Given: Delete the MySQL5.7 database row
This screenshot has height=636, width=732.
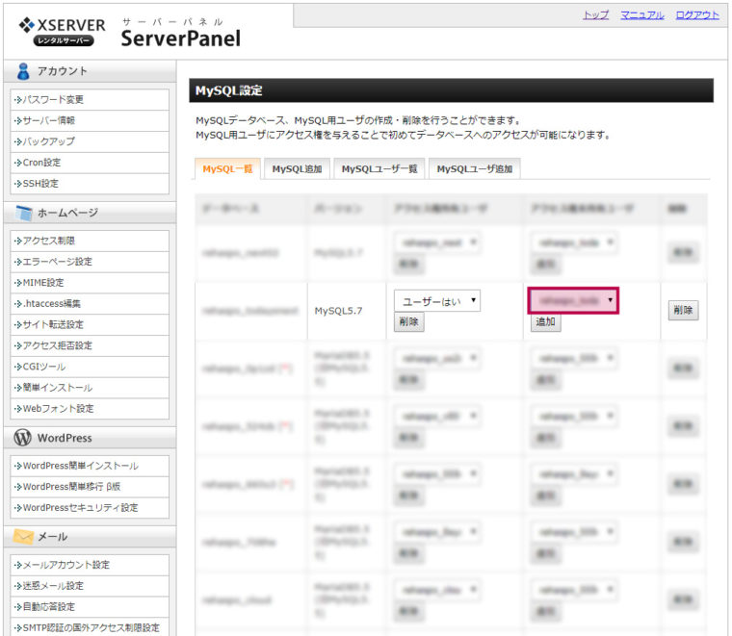Looking at the screenshot, I should click(683, 310).
